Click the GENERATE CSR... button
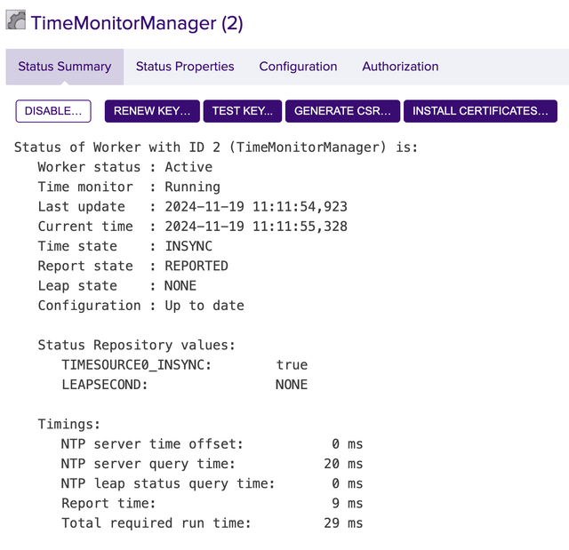The height and width of the screenshot is (550, 569). pyautogui.click(x=342, y=111)
